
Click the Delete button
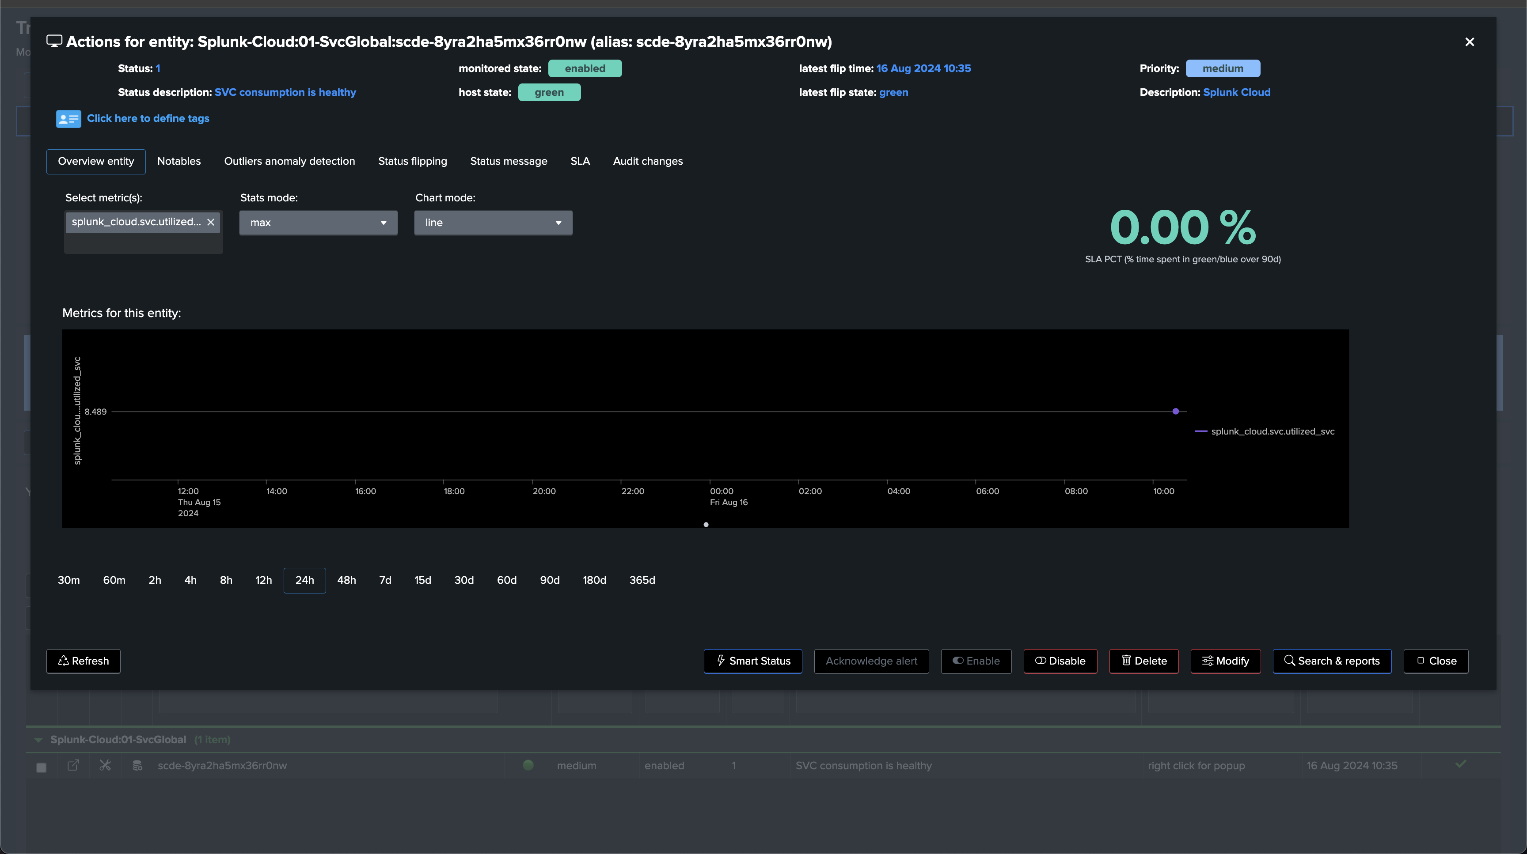1144,661
